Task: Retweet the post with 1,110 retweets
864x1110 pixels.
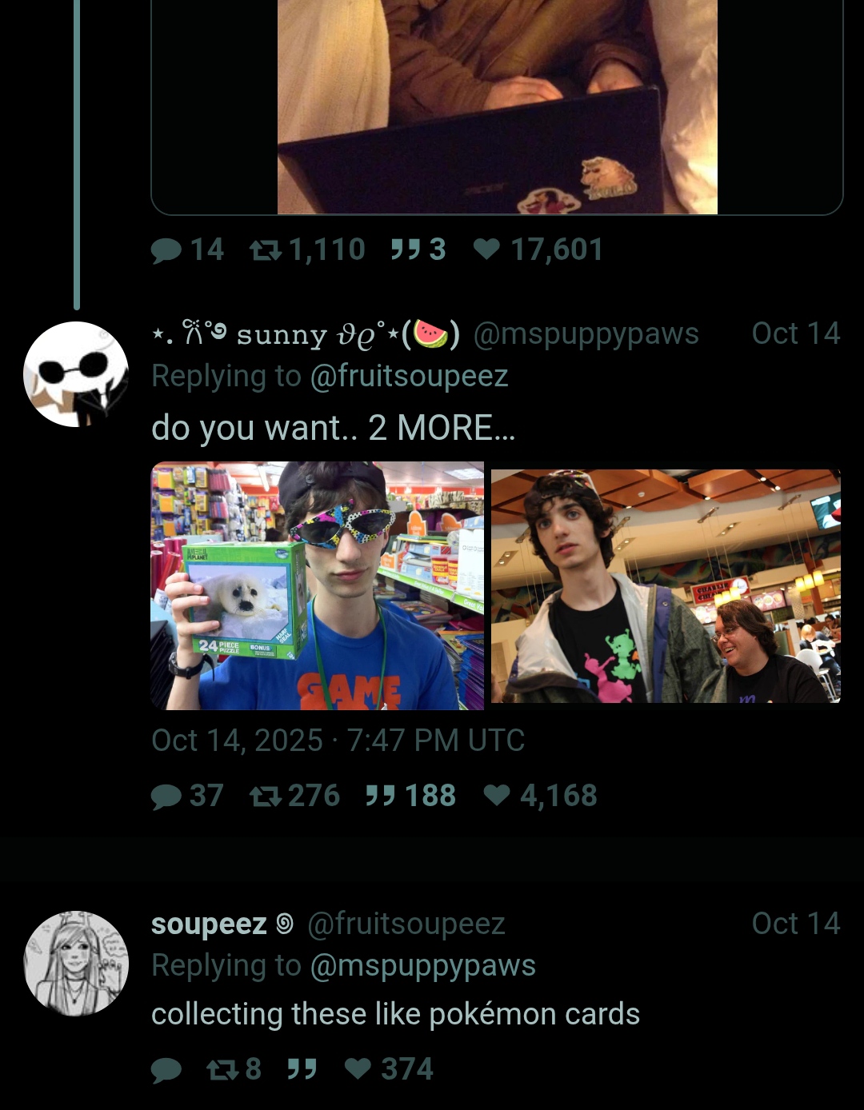Action: 307,250
